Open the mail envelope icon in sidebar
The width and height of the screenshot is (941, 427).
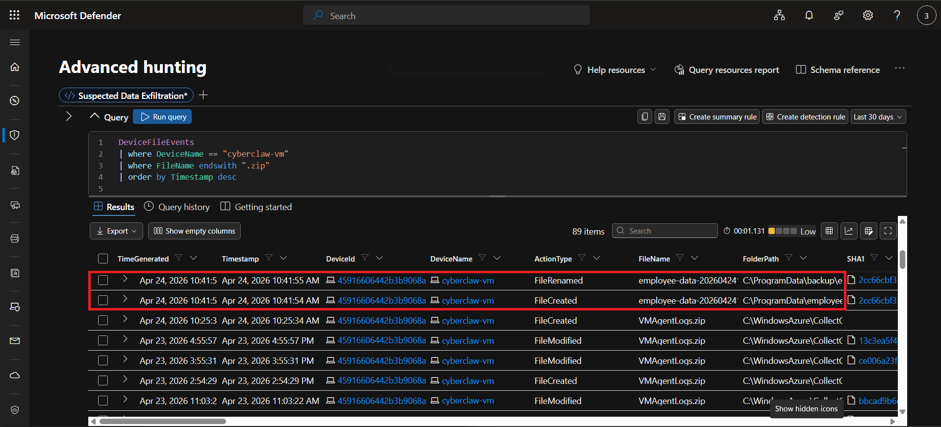(x=15, y=341)
